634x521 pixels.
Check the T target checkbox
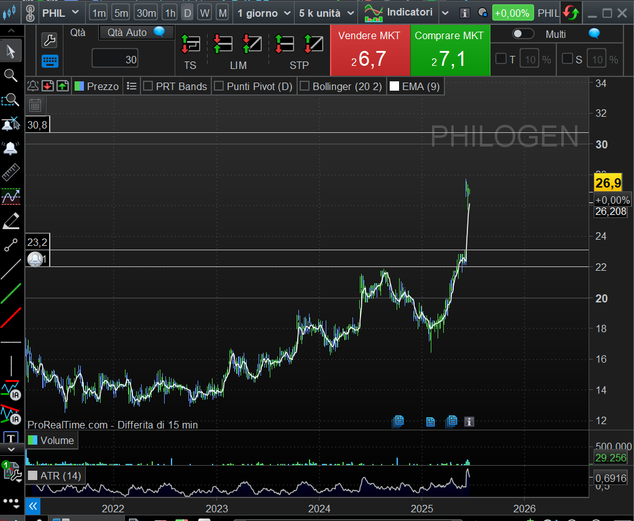click(x=500, y=59)
